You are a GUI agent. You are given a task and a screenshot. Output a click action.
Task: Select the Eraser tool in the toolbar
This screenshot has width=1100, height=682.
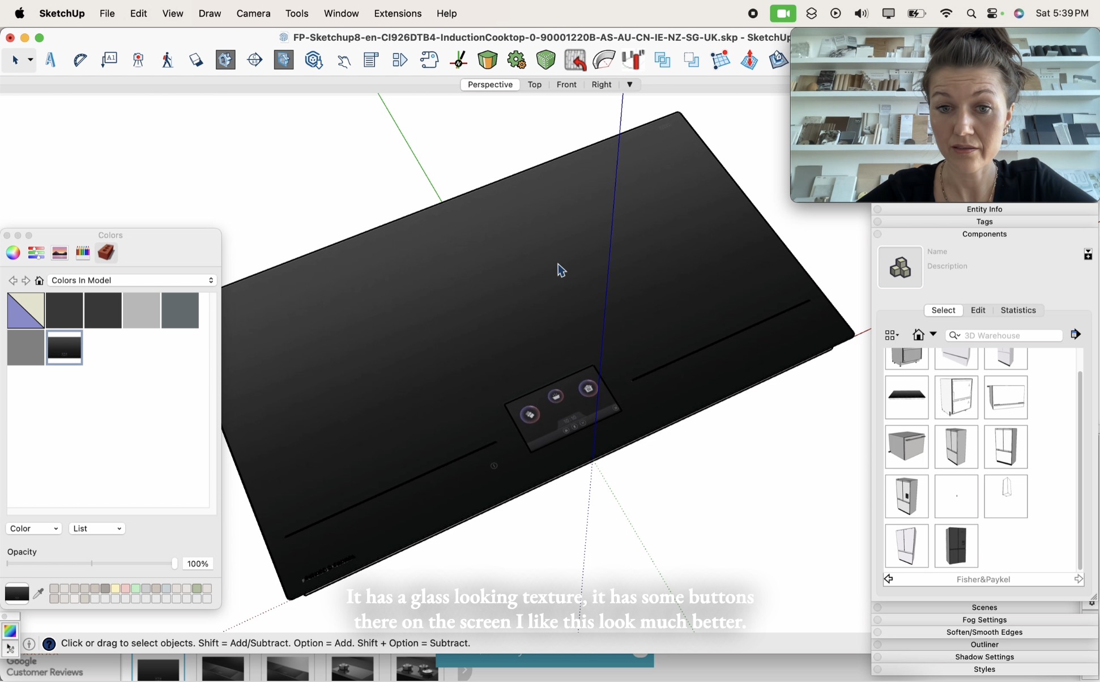[195, 59]
